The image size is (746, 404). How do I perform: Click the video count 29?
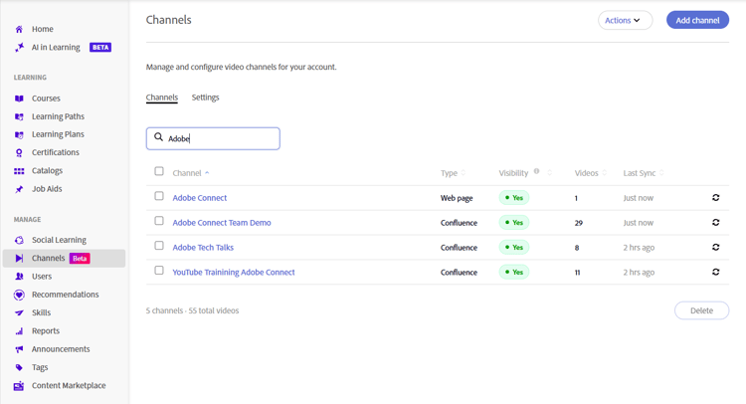[579, 223]
